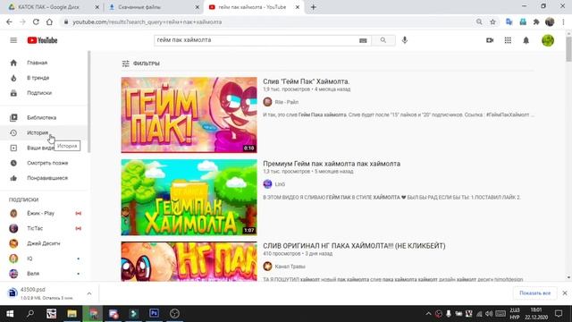572x322 pixels.
Task: Open История in sidebar
Action: tap(44, 133)
